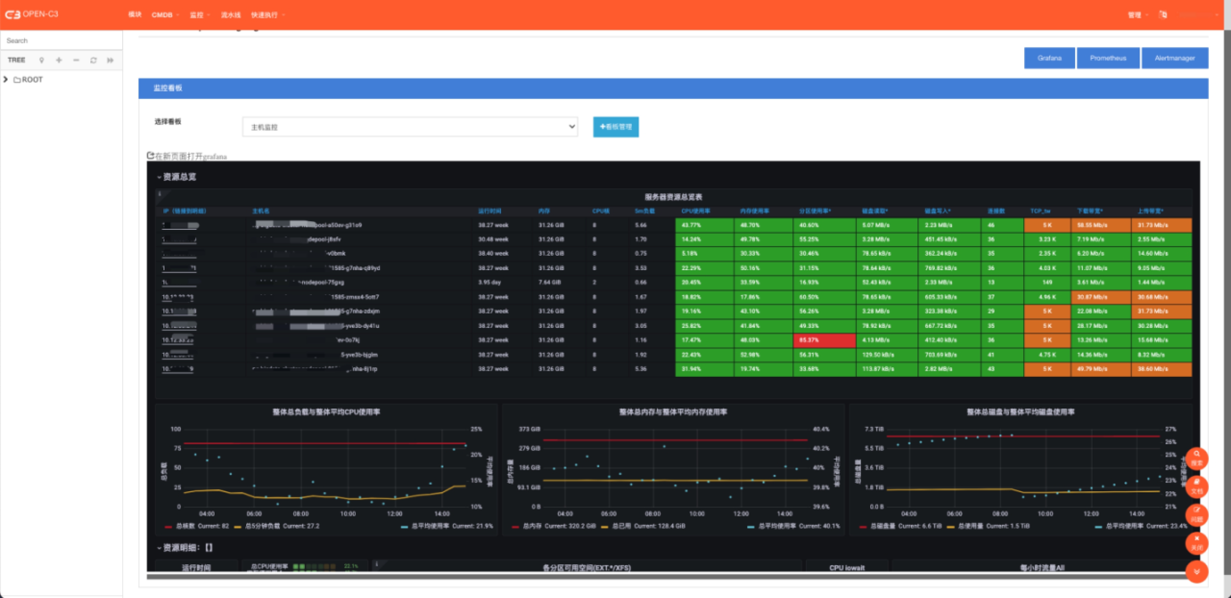Click the orange floating close (关闭) button
Viewport: 1231px width, 598px height.
pyautogui.click(x=1196, y=543)
